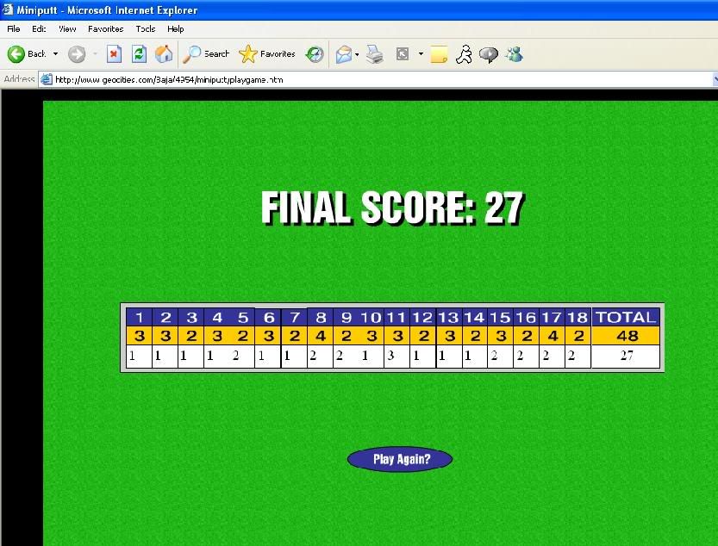
Task: Open the Help menu
Action: [175, 28]
